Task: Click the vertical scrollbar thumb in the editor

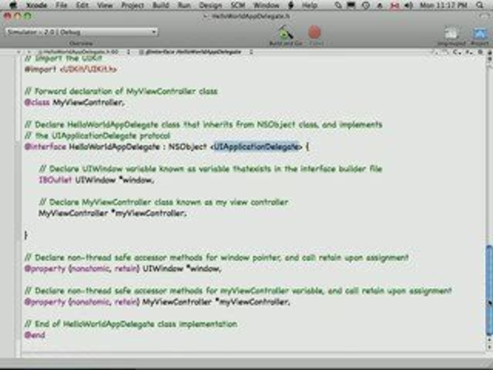Action: [x=489, y=291]
